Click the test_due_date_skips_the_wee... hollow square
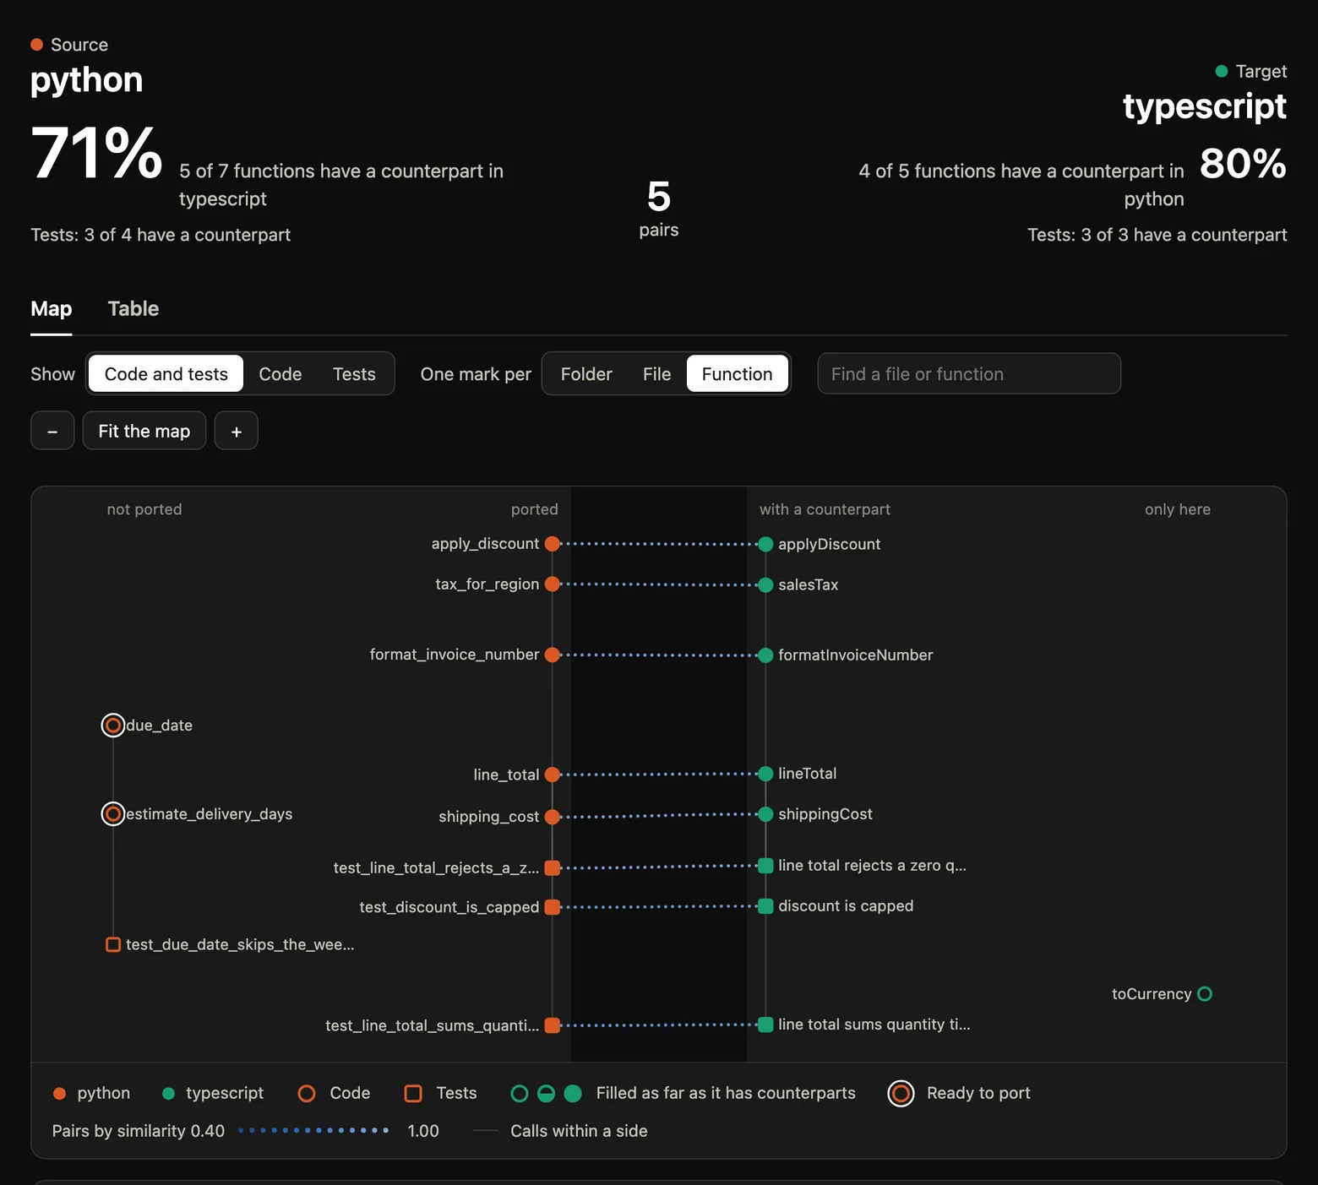 112,944
